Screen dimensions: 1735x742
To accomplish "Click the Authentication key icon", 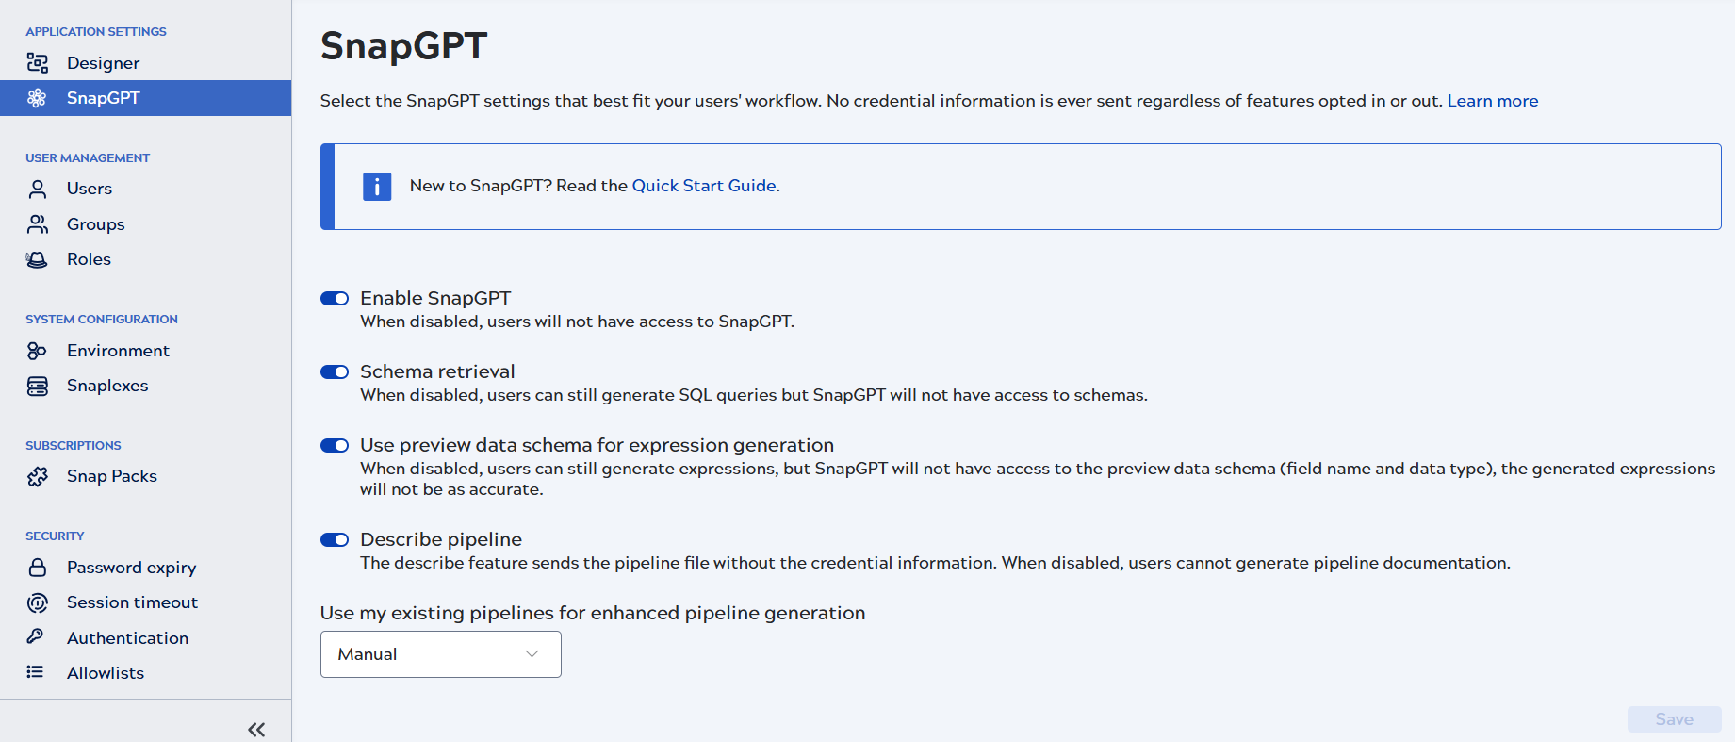I will (x=36, y=636).
